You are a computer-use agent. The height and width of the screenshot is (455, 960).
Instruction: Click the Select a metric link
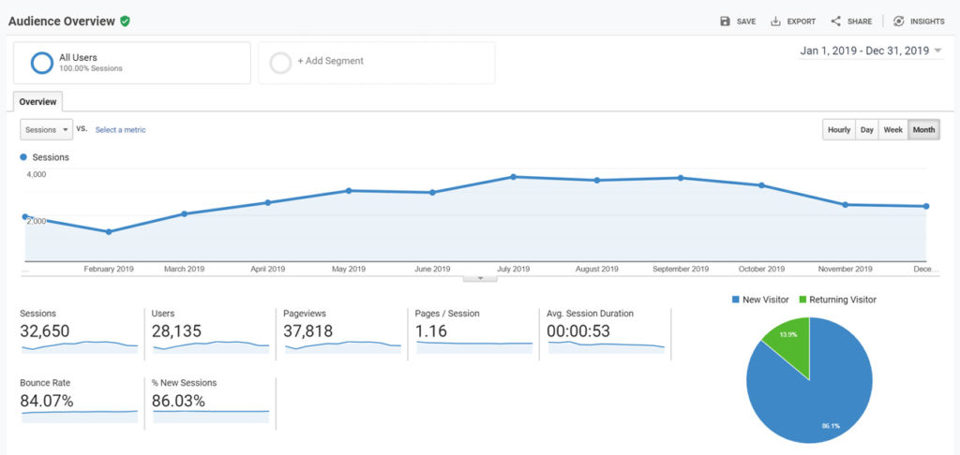click(x=121, y=129)
